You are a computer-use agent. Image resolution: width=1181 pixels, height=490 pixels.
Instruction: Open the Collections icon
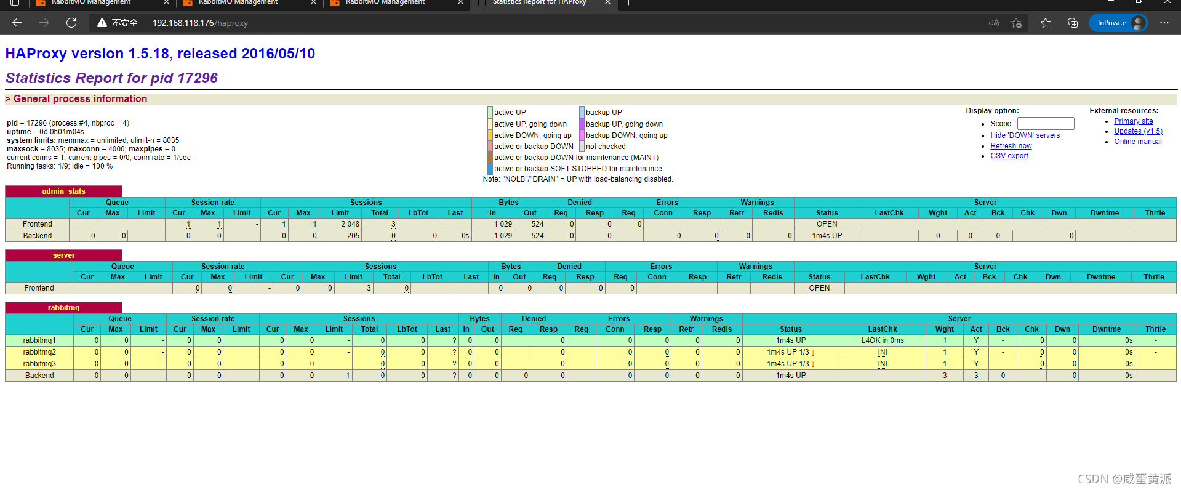point(1073,23)
